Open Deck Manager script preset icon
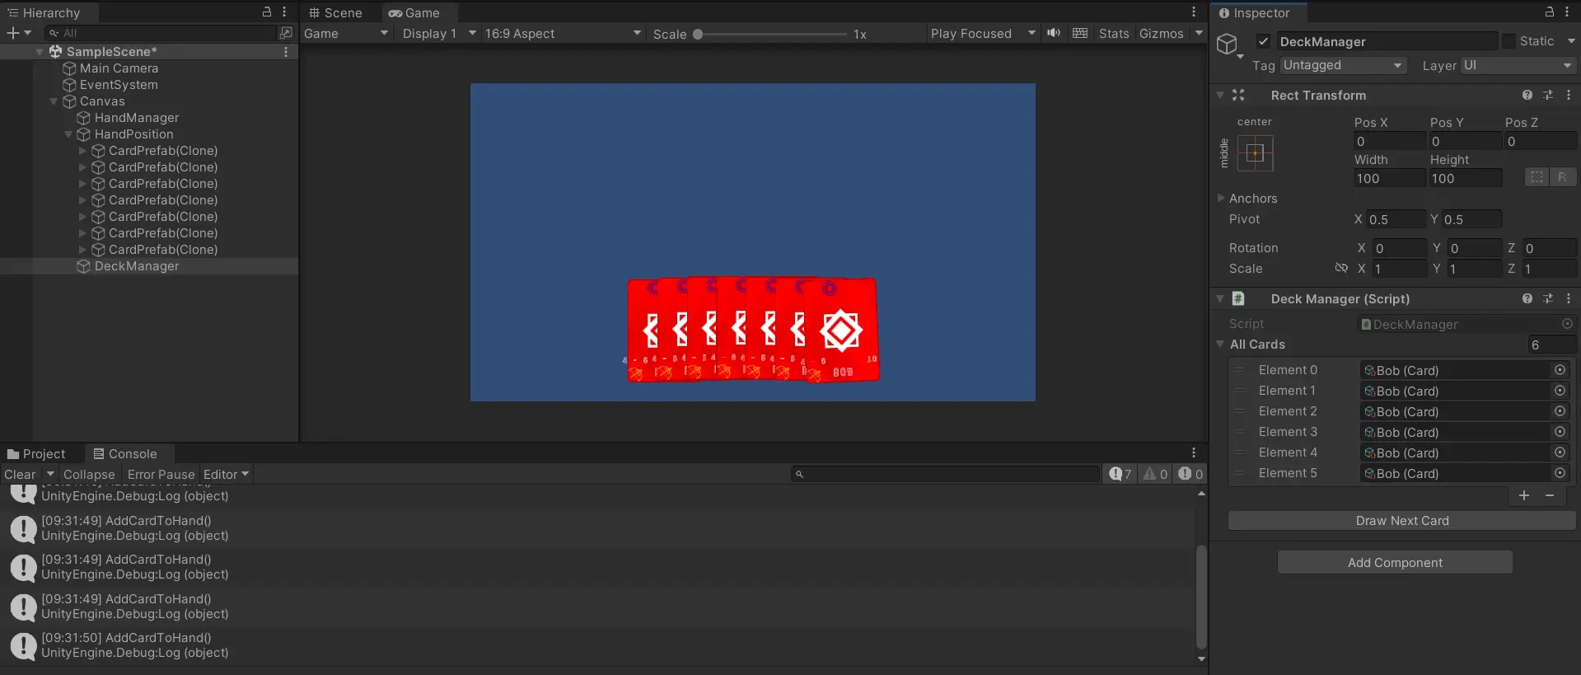 click(1548, 298)
